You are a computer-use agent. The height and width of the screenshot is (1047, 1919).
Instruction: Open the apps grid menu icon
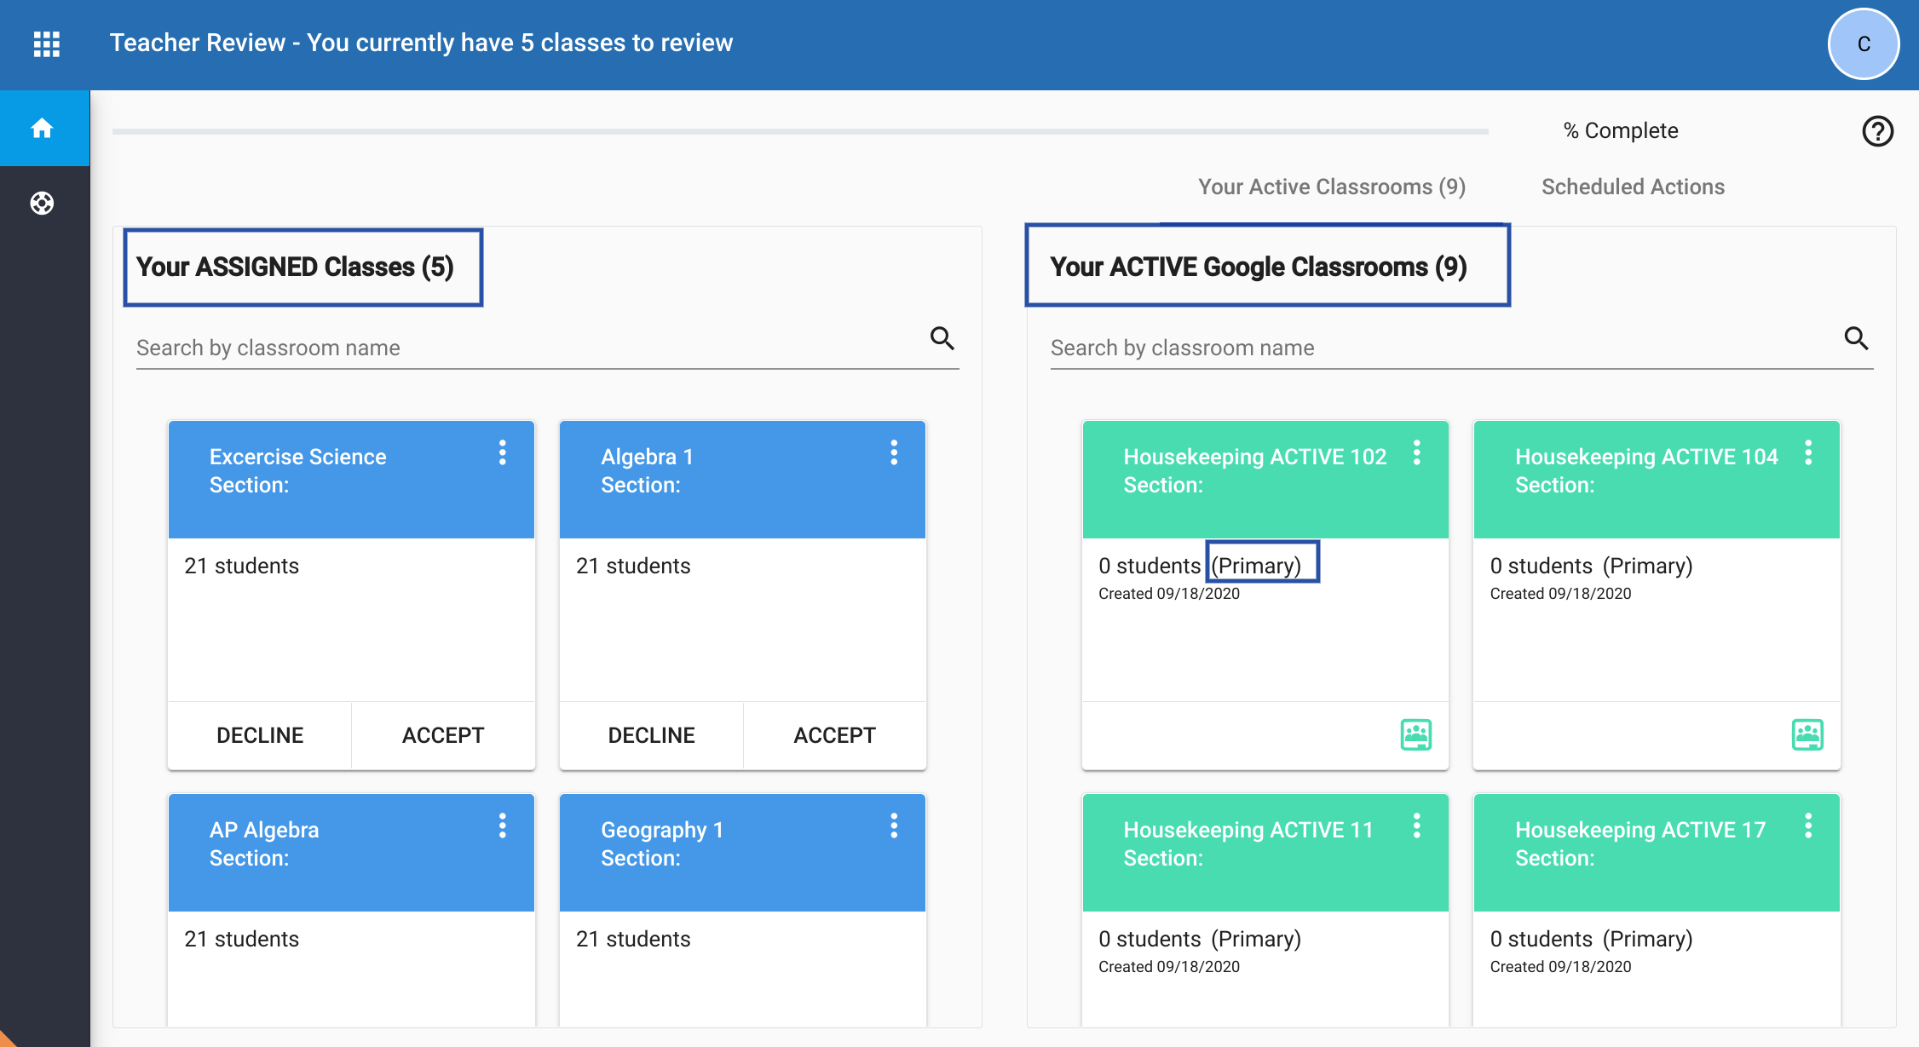tap(46, 43)
